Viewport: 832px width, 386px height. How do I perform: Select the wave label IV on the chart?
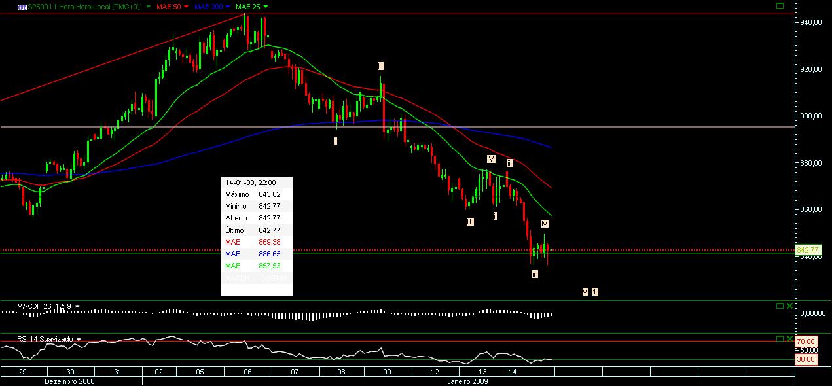pos(491,159)
